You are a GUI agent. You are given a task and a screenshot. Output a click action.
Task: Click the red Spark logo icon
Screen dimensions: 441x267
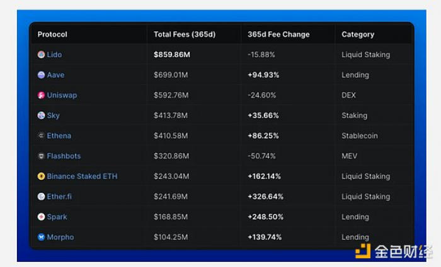coord(41,217)
